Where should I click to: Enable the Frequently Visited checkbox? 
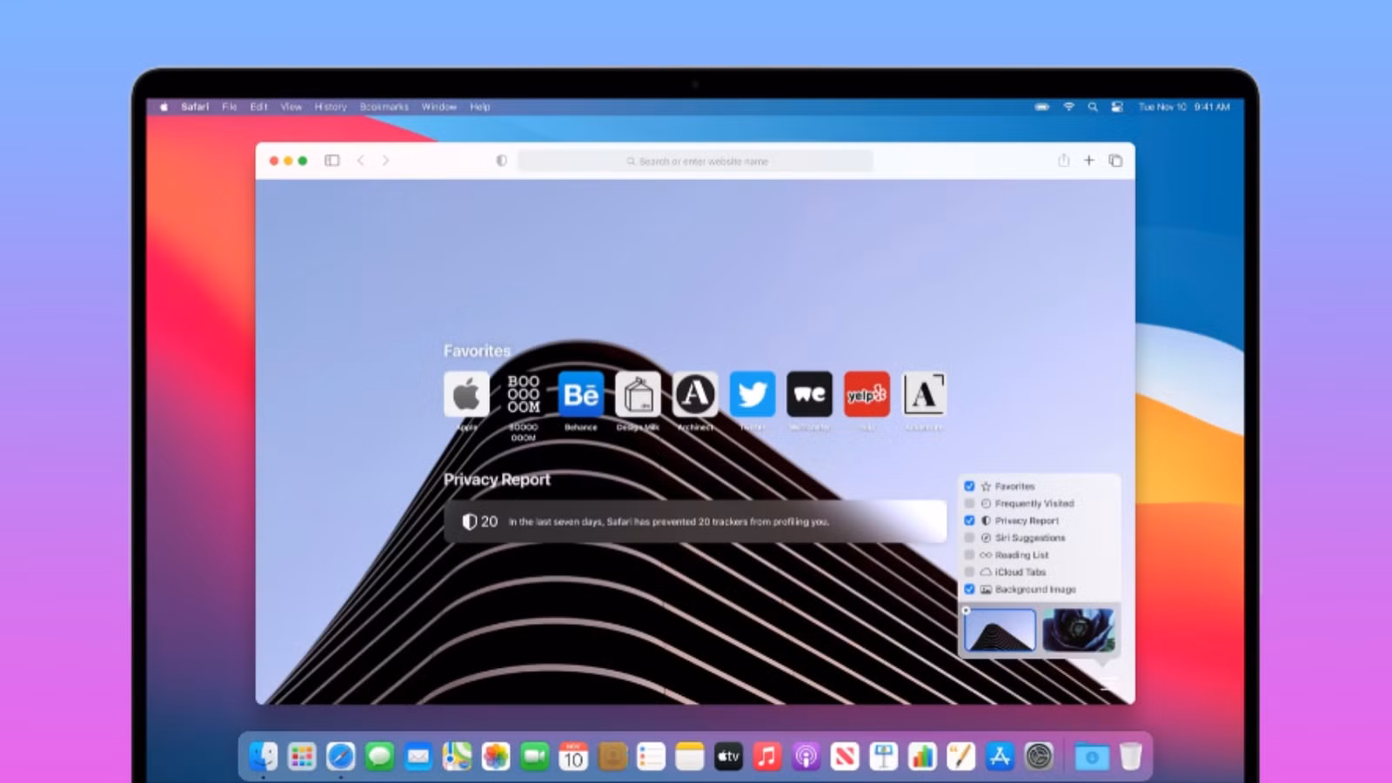[969, 503]
